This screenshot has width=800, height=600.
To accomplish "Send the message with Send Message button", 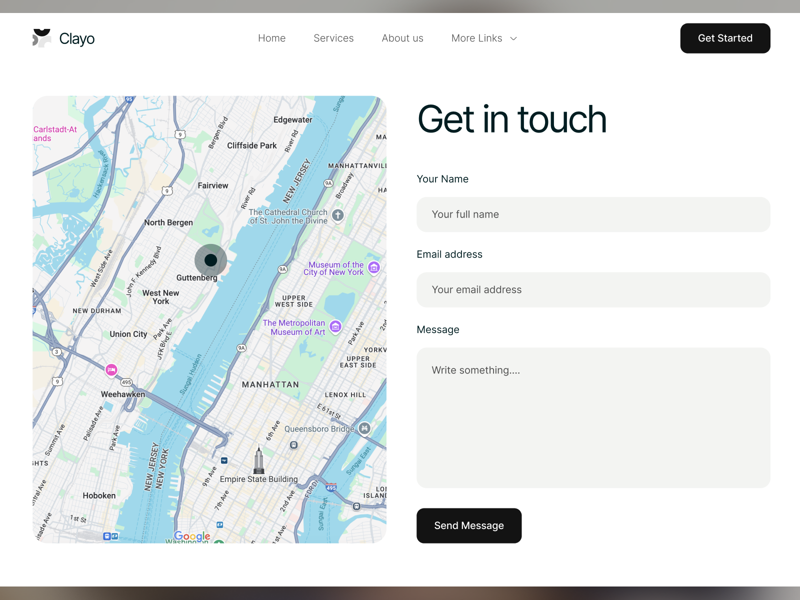I will 469,525.
